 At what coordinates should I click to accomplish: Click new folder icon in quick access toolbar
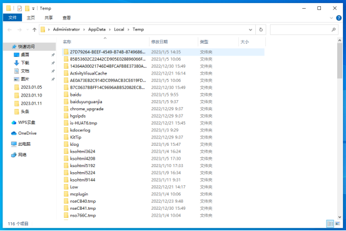27,8
